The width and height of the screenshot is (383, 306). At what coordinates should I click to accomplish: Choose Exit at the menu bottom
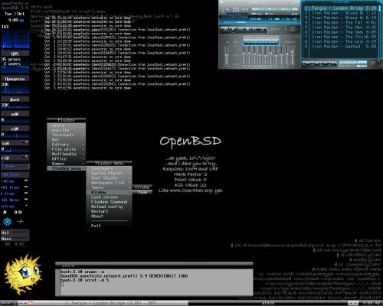pyautogui.click(x=109, y=226)
